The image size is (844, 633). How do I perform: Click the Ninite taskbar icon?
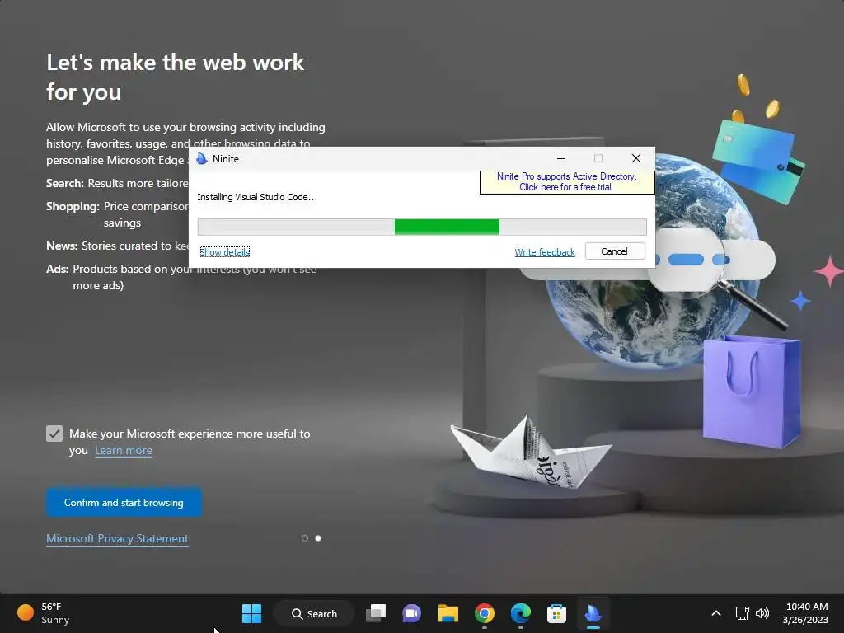point(593,613)
